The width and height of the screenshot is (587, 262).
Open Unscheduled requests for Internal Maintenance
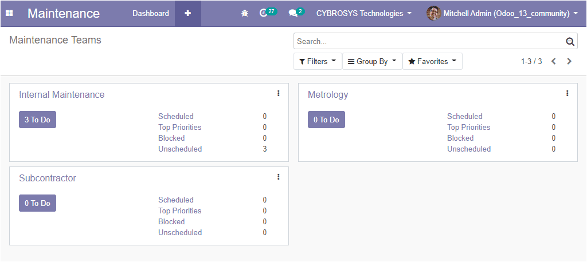(180, 149)
